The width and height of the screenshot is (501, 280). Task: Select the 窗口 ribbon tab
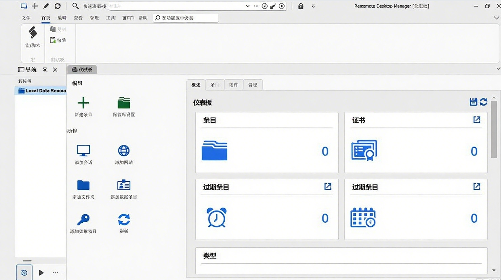point(128,18)
